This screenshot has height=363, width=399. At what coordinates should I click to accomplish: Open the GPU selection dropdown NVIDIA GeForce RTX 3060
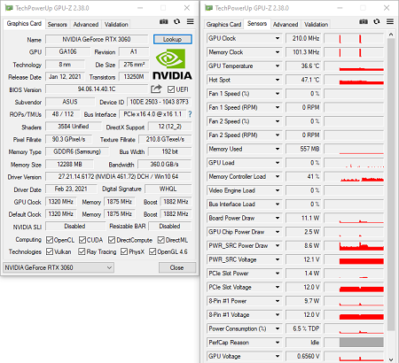point(59,267)
